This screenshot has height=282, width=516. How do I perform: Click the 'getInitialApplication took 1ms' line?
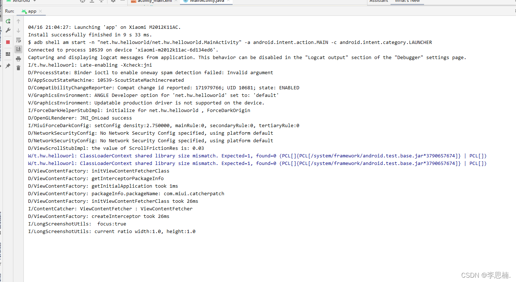[x=103, y=186]
